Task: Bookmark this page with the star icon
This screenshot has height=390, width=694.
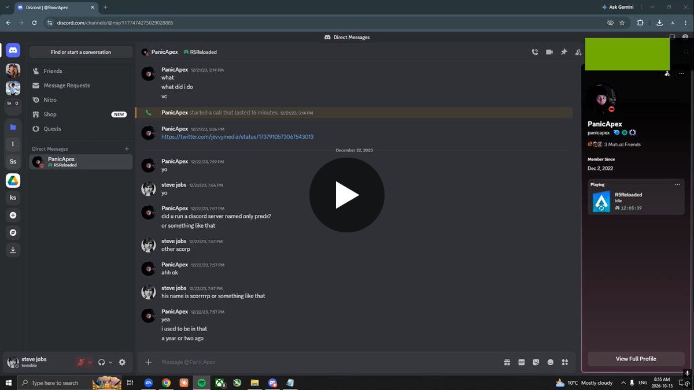Action: [x=622, y=23]
